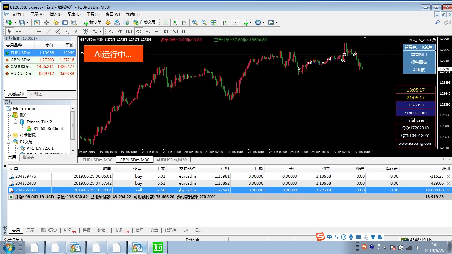Switch chart to candlestick mode
This screenshot has width=452, height=254.
coord(175,22)
